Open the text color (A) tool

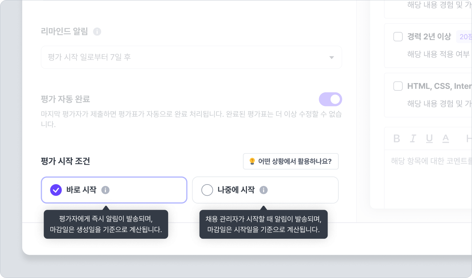pos(446,139)
